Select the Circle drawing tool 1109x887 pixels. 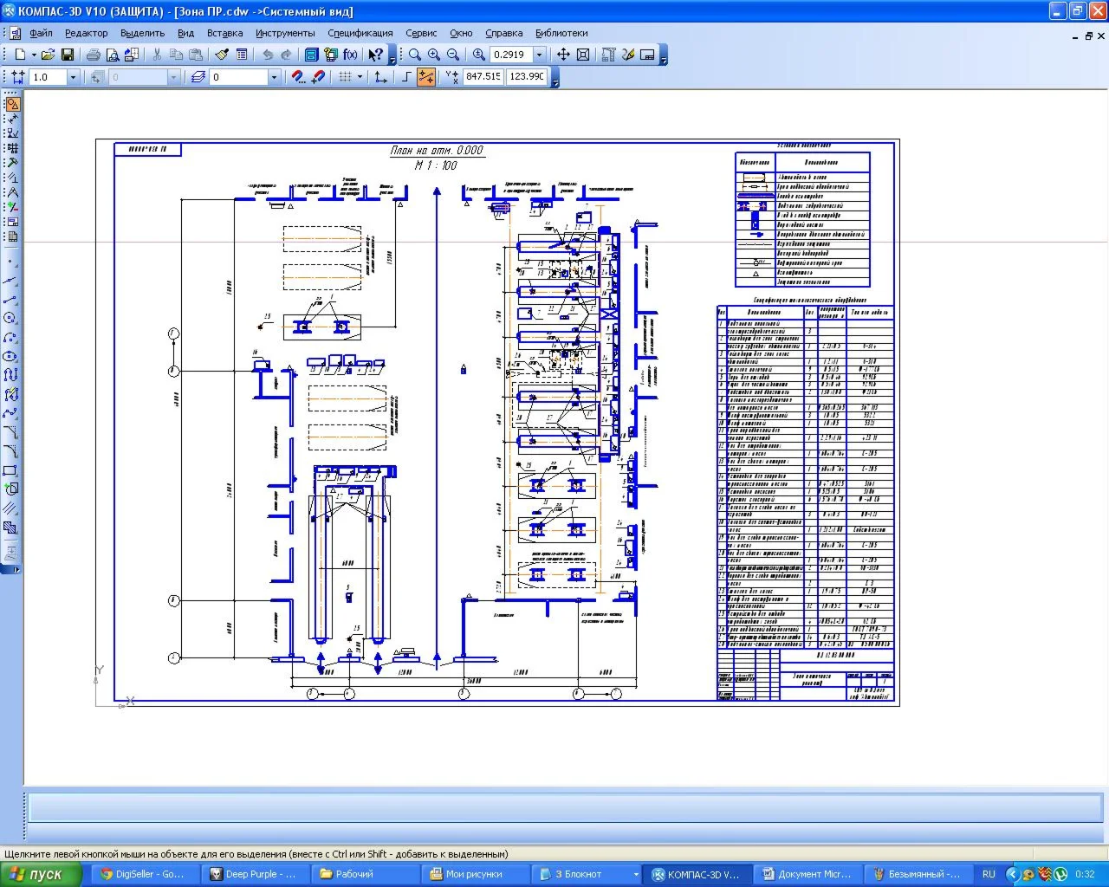pyautogui.click(x=11, y=318)
